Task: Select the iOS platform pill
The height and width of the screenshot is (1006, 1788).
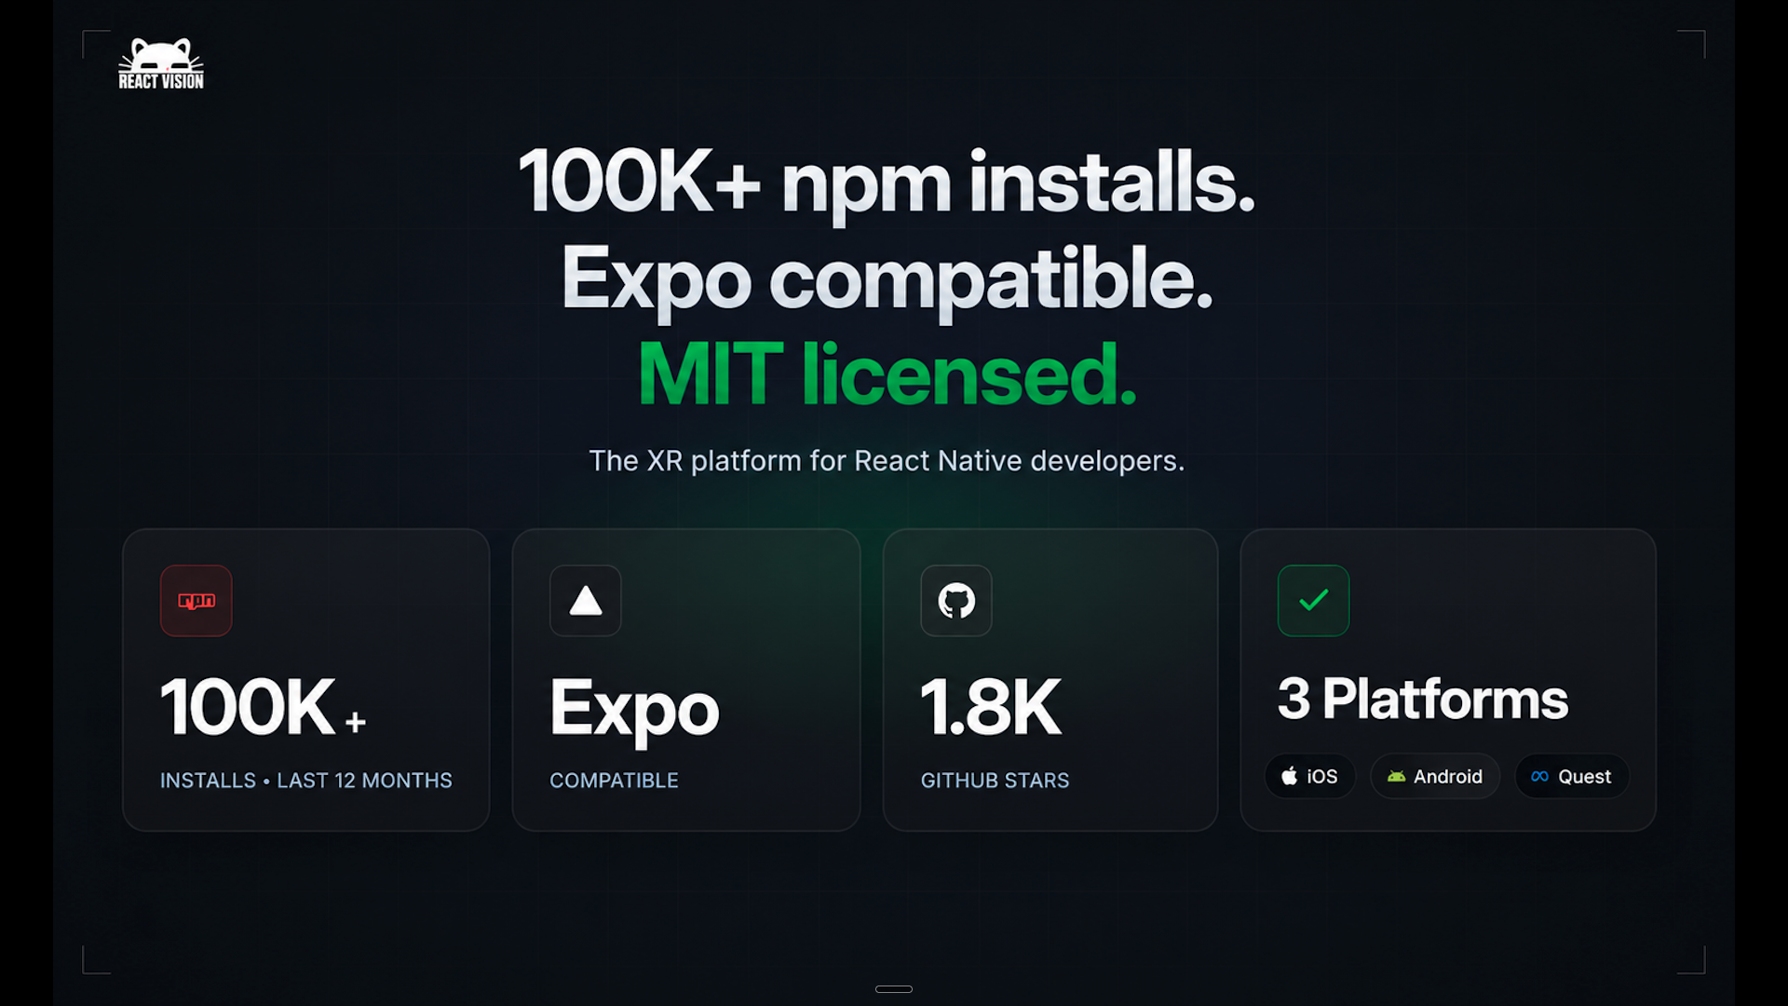Action: click(x=1309, y=776)
